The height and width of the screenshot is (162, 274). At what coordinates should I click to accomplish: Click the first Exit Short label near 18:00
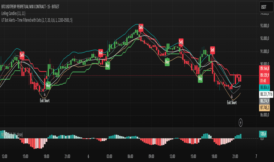[x=45, y=100]
